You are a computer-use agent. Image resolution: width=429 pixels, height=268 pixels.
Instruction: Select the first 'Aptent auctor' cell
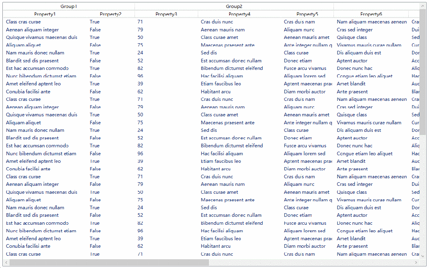coord(371,61)
